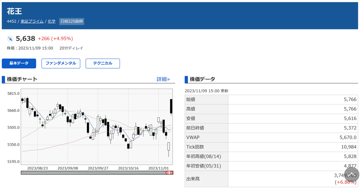Click the price change text +266 (+4.95%)
The width and height of the screenshot is (360, 188).
tap(55, 39)
